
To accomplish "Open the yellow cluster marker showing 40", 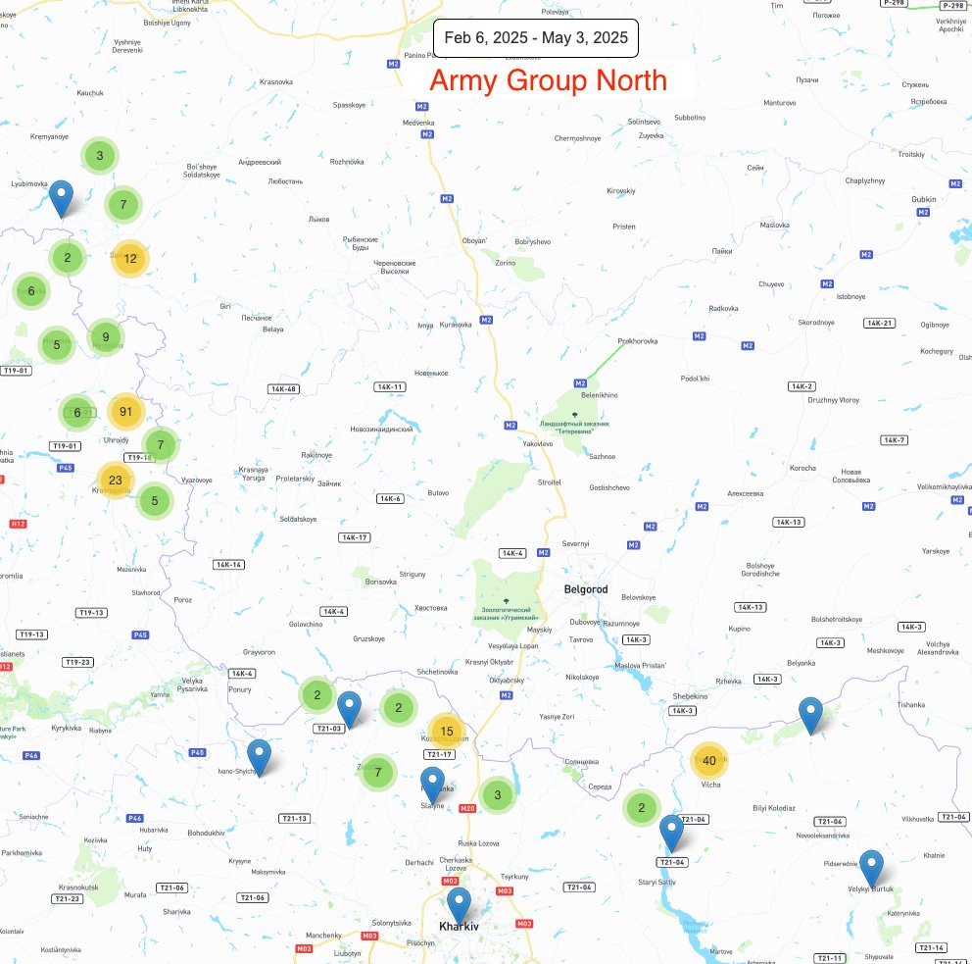I will pyautogui.click(x=709, y=761).
